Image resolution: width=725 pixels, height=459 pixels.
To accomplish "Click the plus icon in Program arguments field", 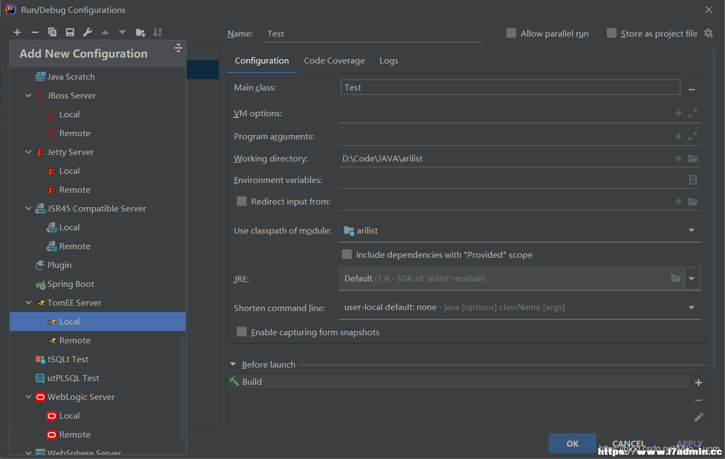I will 679,136.
